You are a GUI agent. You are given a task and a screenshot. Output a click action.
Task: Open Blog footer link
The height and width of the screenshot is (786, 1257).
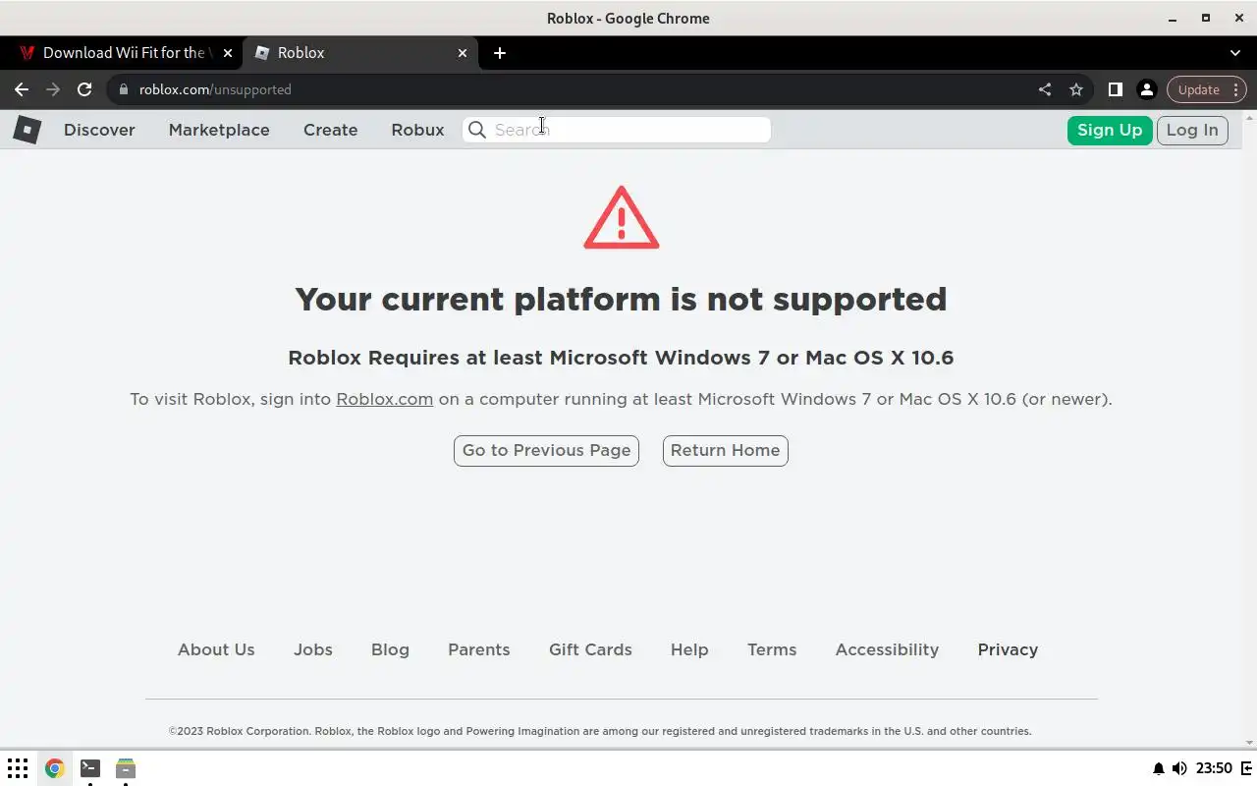(390, 649)
